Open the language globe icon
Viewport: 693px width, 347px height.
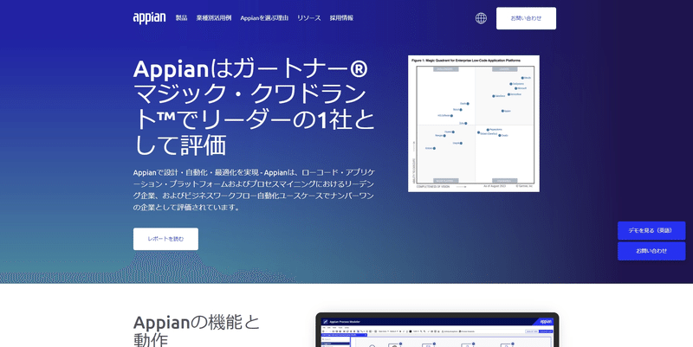[x=481, y=18]
